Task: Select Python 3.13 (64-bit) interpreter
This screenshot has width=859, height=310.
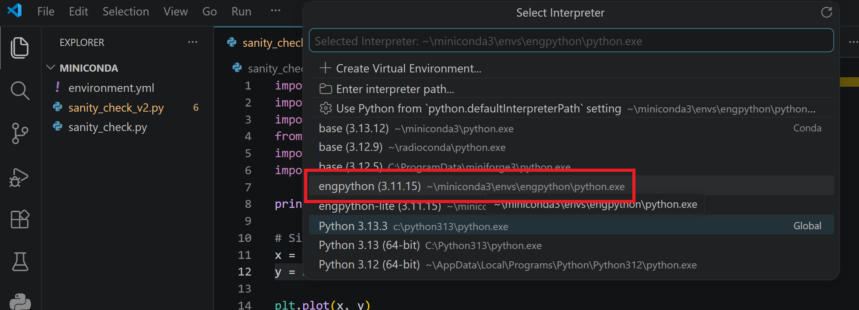Action: pos(571,245)
